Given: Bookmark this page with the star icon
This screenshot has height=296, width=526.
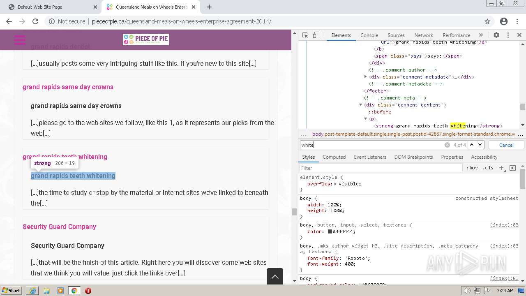Looking at the screenshot, I should tap(487, 21).
